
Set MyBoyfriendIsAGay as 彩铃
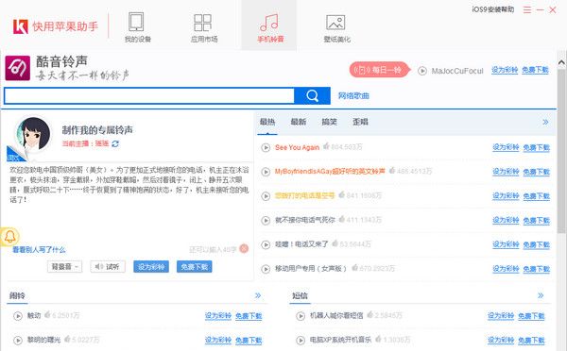pyautogui.click(x=506, y=172)
